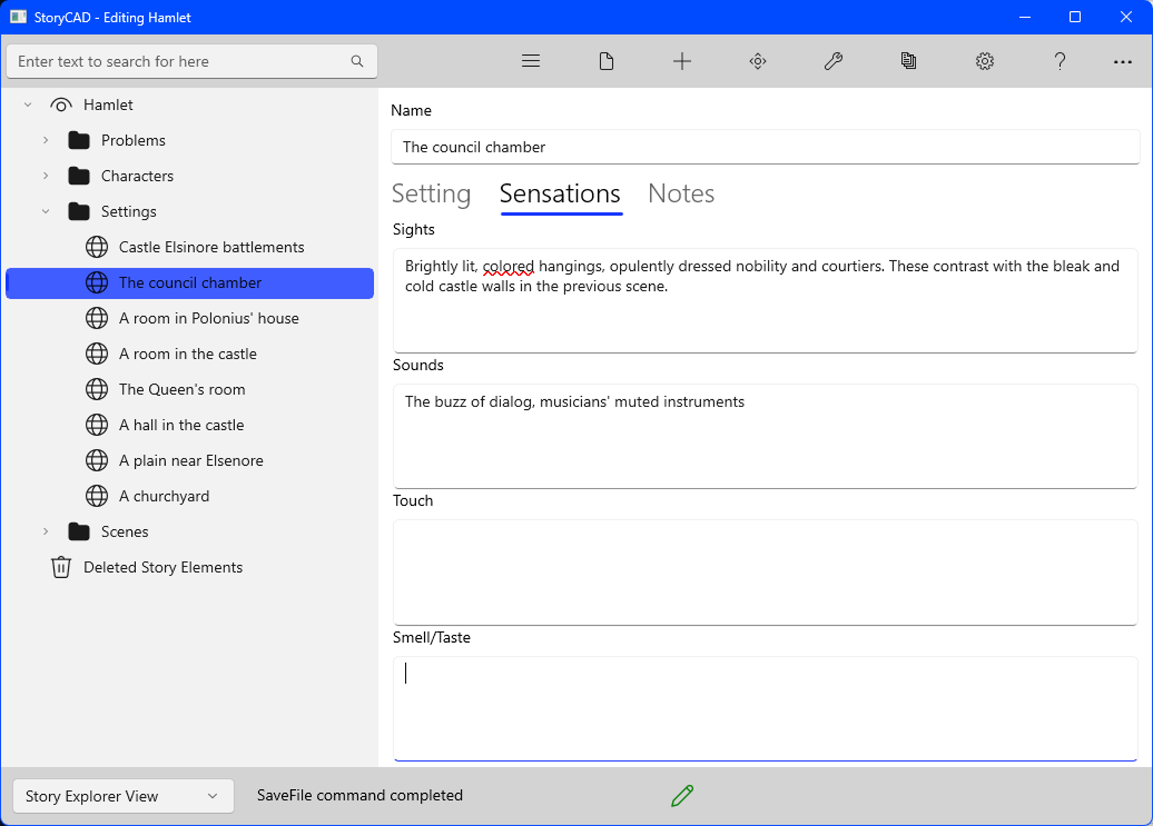This screenshot has height=826, width=1153.
Task: Collapse the Settings folder
Action: 46,212
